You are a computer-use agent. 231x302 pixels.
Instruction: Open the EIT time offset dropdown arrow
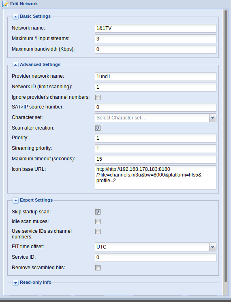click(x=212, y=247)
